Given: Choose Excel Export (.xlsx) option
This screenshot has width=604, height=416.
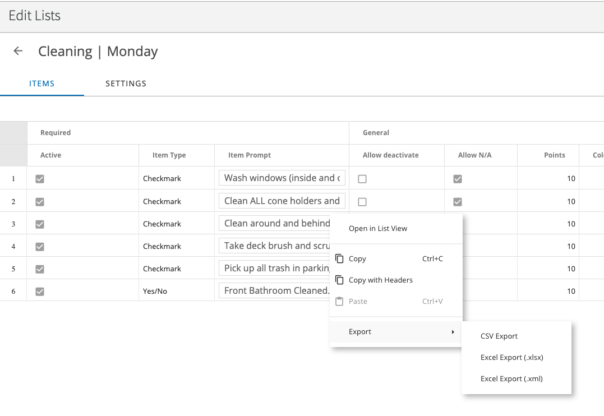Looking at the screenshot, I should click(x=511, y=358).
